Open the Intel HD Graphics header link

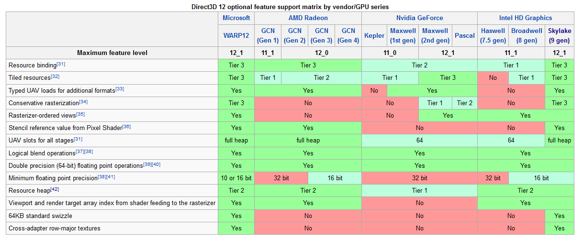[x=526, y=18]
